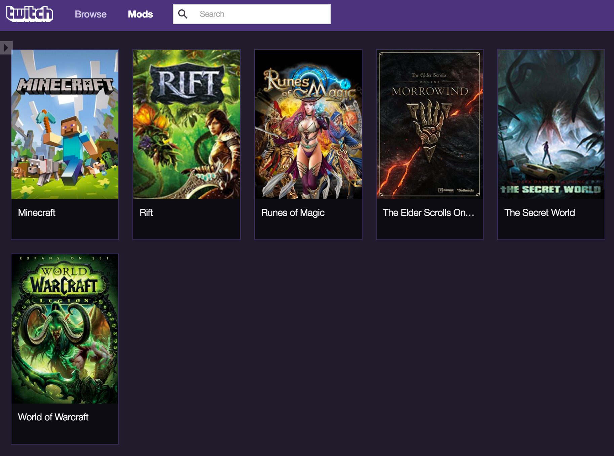This screenshot has width=614, height=456.
Task: Open the Runes of Magic title
Action: 293,213
